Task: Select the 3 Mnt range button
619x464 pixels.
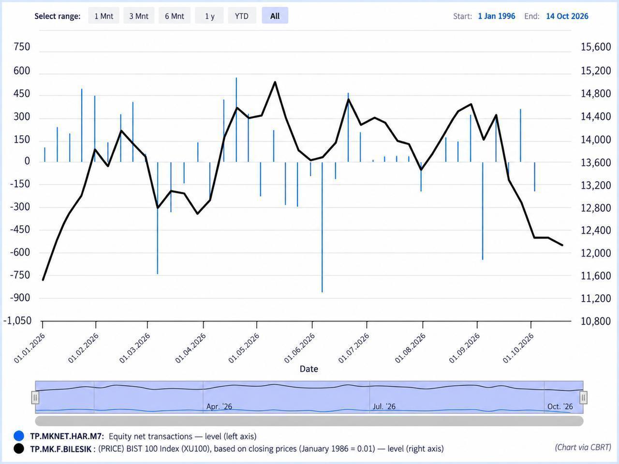Action: (x=139, y=16)
